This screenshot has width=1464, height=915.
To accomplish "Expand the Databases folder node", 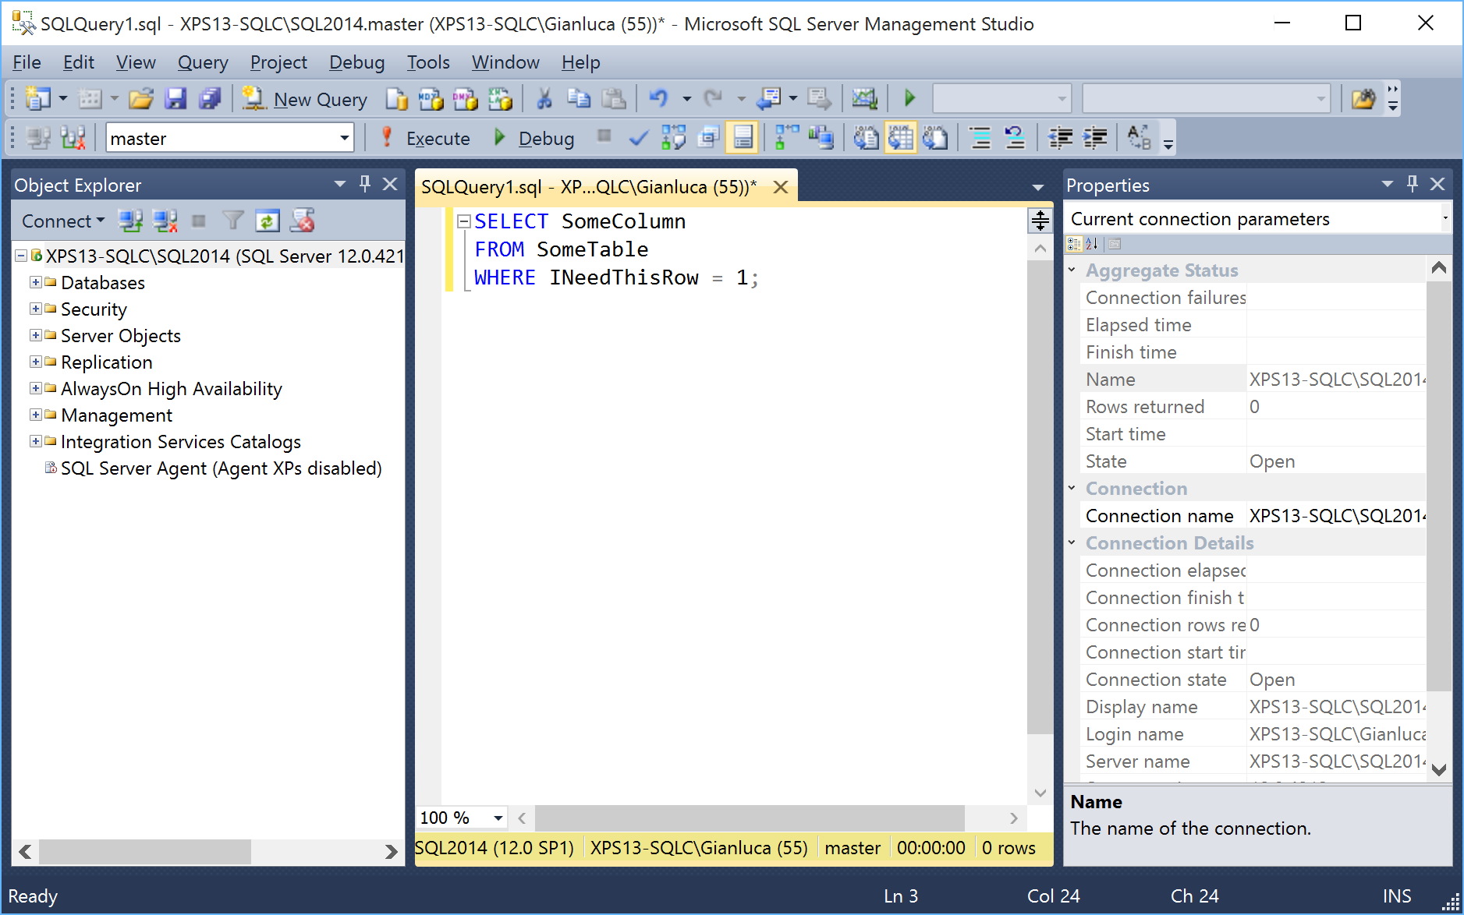I will [x=36, y=282].
